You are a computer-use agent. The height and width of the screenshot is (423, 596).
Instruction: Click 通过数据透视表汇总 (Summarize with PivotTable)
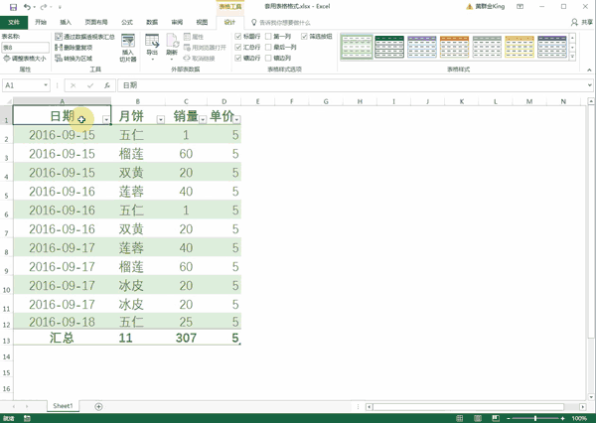click(x=81, y=36)
